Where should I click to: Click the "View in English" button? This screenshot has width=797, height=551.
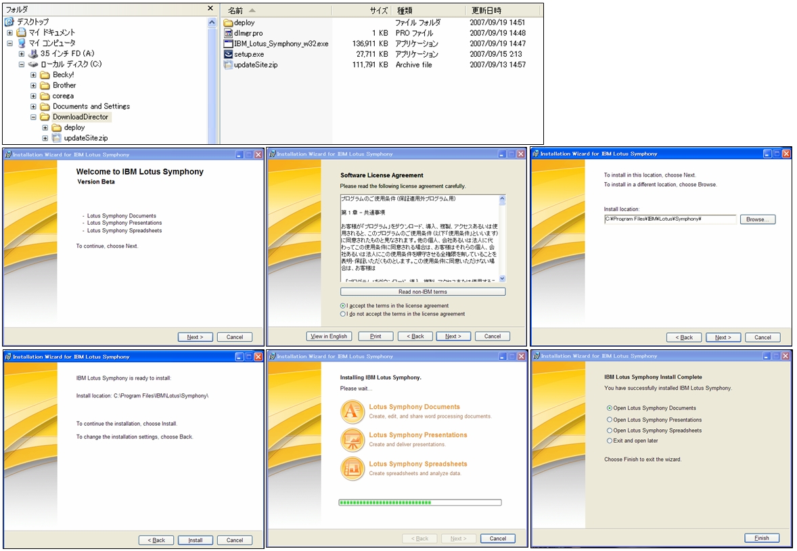point(329,336)
